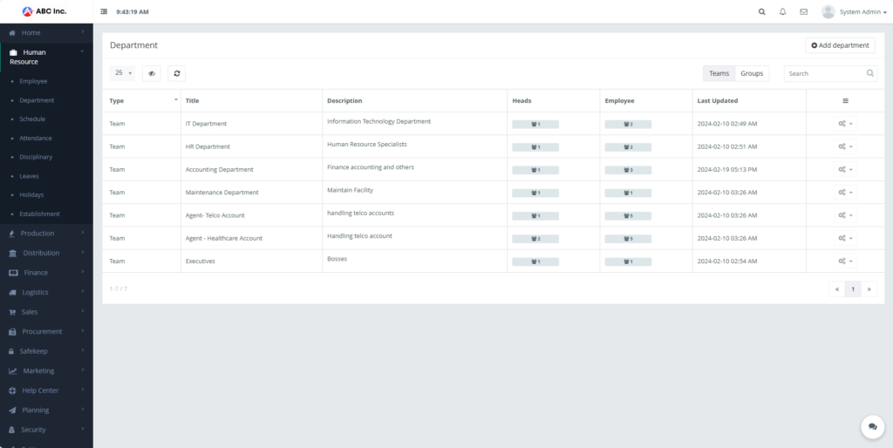Open Schedule in the sidebar submenu

[x=32, y=119]
